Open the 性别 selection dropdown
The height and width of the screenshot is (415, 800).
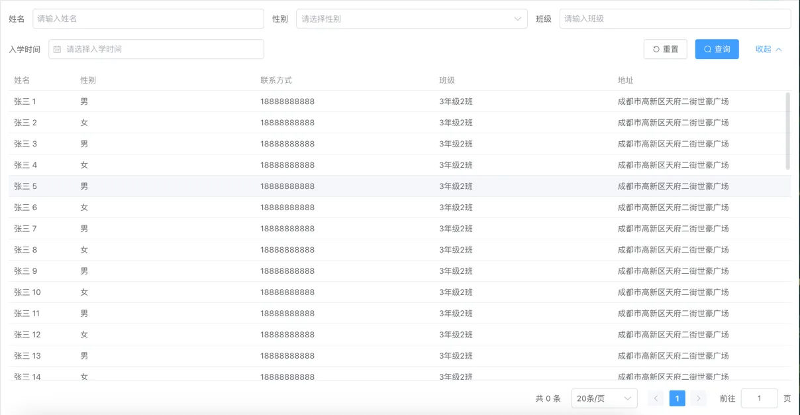[411, 19]
